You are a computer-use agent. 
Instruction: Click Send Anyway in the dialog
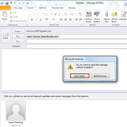pyautogui.click(x=100, y=76)
